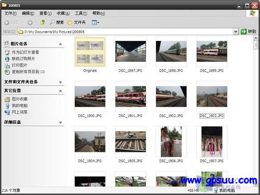Click the 200805 title bar folder icon
This screenshot has width=260, height=195.
coord(4,5)
